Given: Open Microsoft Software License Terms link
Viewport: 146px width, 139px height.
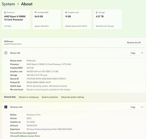Looking at the screenshot, I should 25,136.
